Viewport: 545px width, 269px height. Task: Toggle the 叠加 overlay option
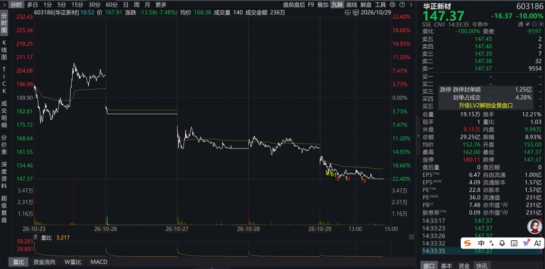pyautogui.click(x=322, y=5)
